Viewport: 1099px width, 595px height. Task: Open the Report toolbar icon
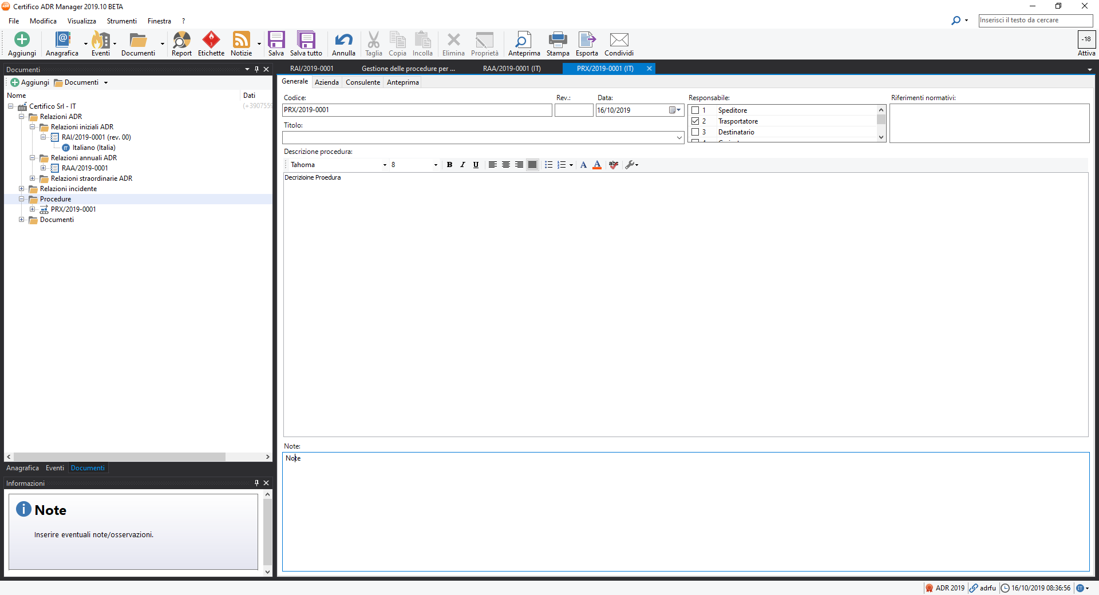point(181,40)
